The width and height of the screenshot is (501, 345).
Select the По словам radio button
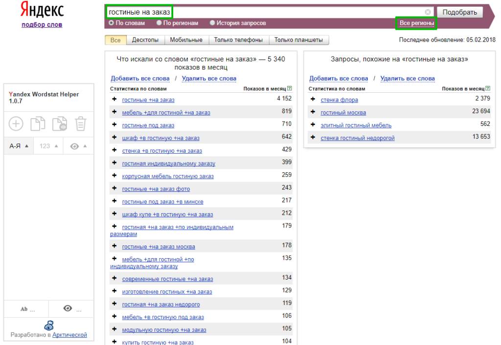pos(111,23)
